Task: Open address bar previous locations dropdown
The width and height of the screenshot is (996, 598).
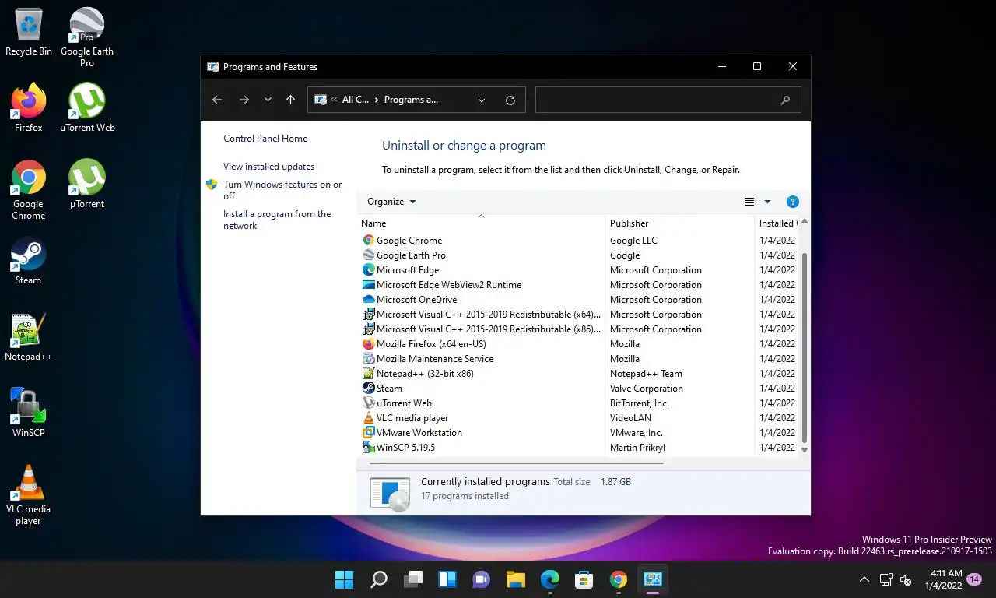Action: [482, 100]
